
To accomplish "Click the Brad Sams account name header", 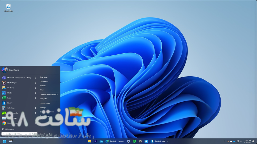I will tap(14, 70).
